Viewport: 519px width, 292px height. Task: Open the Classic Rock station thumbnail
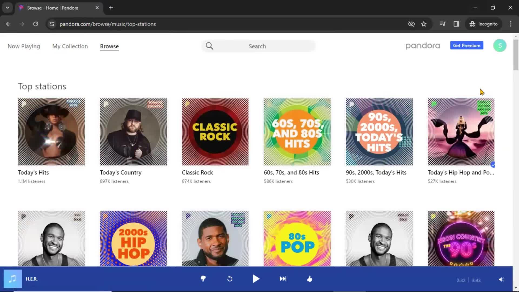pyautogui.click(x=215, y=132)
